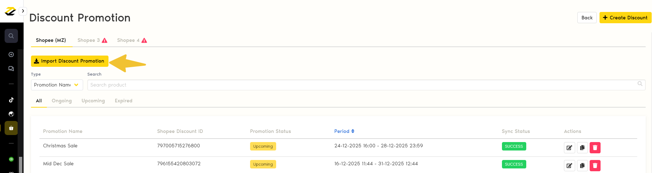Click SUCCESS sync badge for Christmas Sale

pos(514,146)
